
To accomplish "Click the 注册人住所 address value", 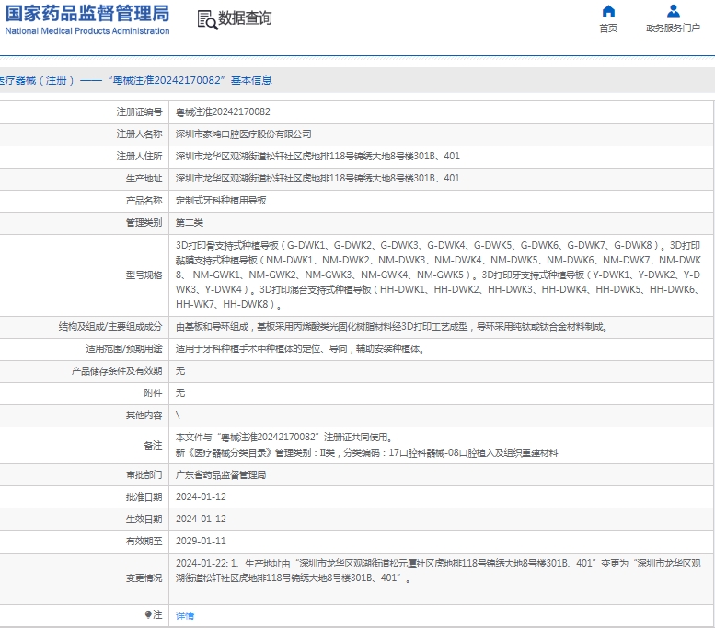I will 317,157.
